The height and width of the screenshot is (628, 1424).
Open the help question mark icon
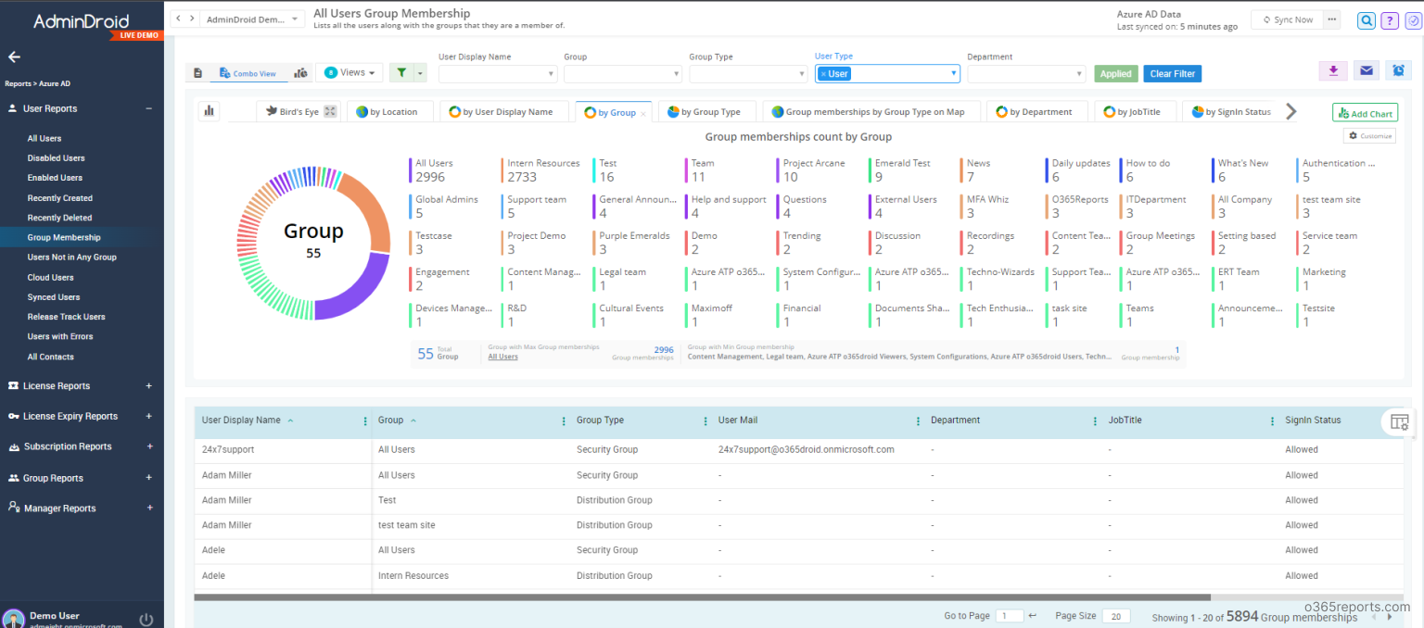[x=1389, y=20]
